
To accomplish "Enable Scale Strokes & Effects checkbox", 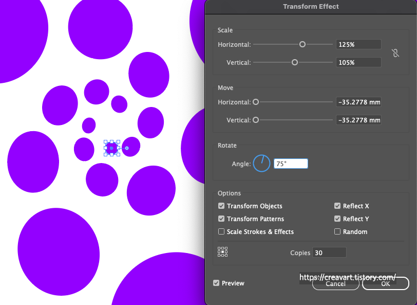I will [221, 231].
